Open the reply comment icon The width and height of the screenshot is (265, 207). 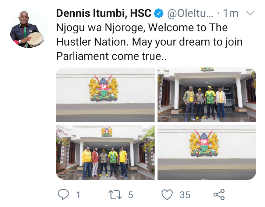coord(63,195)
